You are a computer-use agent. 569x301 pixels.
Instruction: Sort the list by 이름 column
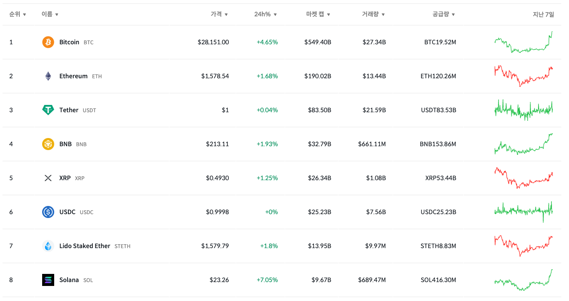click(50, 14)
